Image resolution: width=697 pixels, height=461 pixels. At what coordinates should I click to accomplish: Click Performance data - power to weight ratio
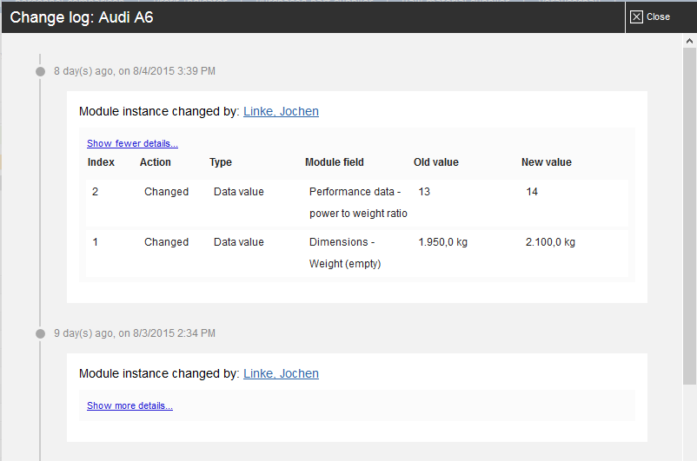point(358,202)
